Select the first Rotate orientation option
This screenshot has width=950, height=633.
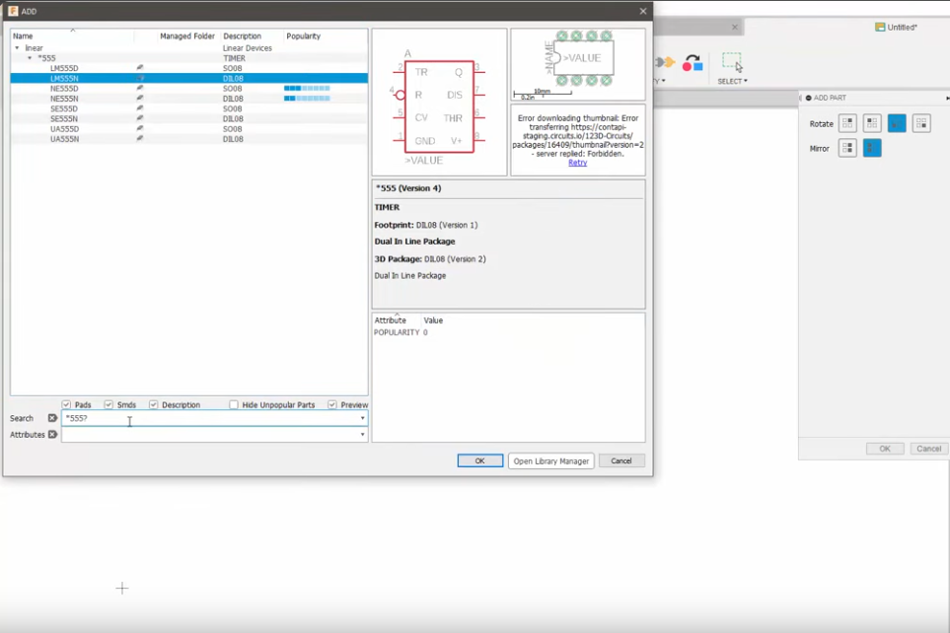[x=848, y=123]
